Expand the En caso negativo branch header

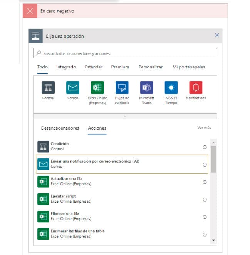[x=125, y=11]
